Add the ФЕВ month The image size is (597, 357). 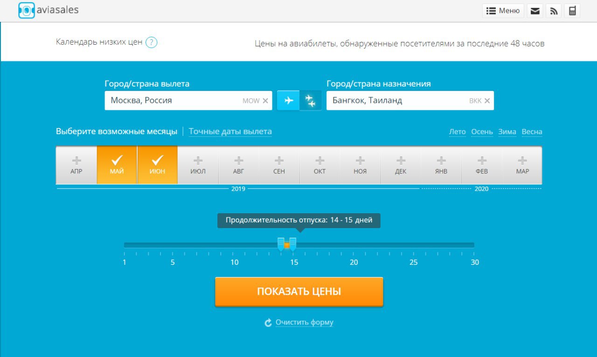coord(482,165)
